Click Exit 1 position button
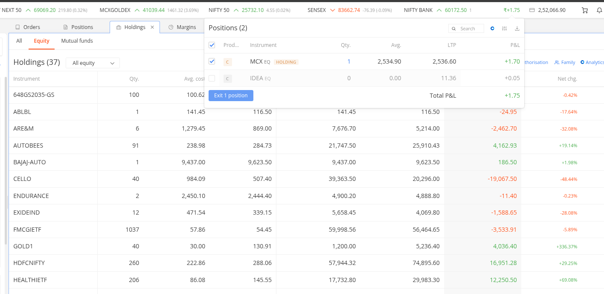The image size is (604, 294). coord(231,96)
